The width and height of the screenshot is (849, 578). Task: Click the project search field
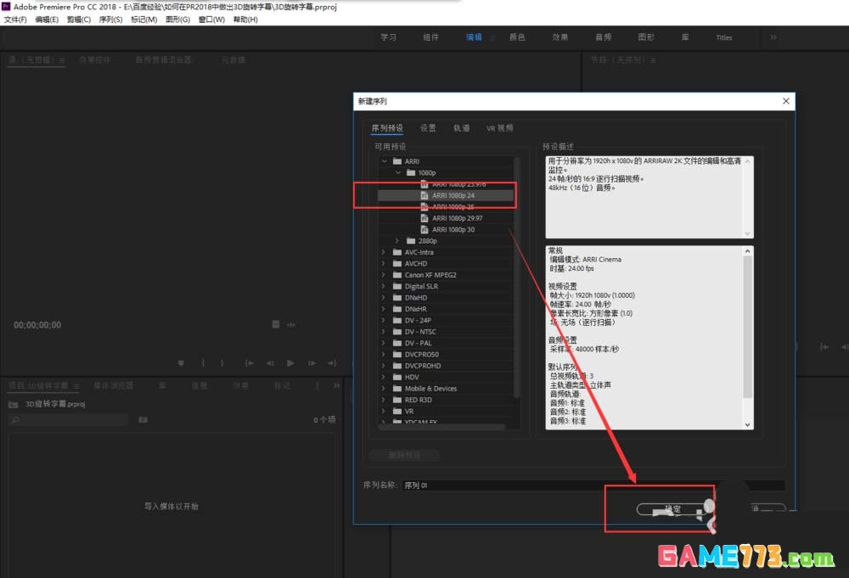tap(68, 419)
